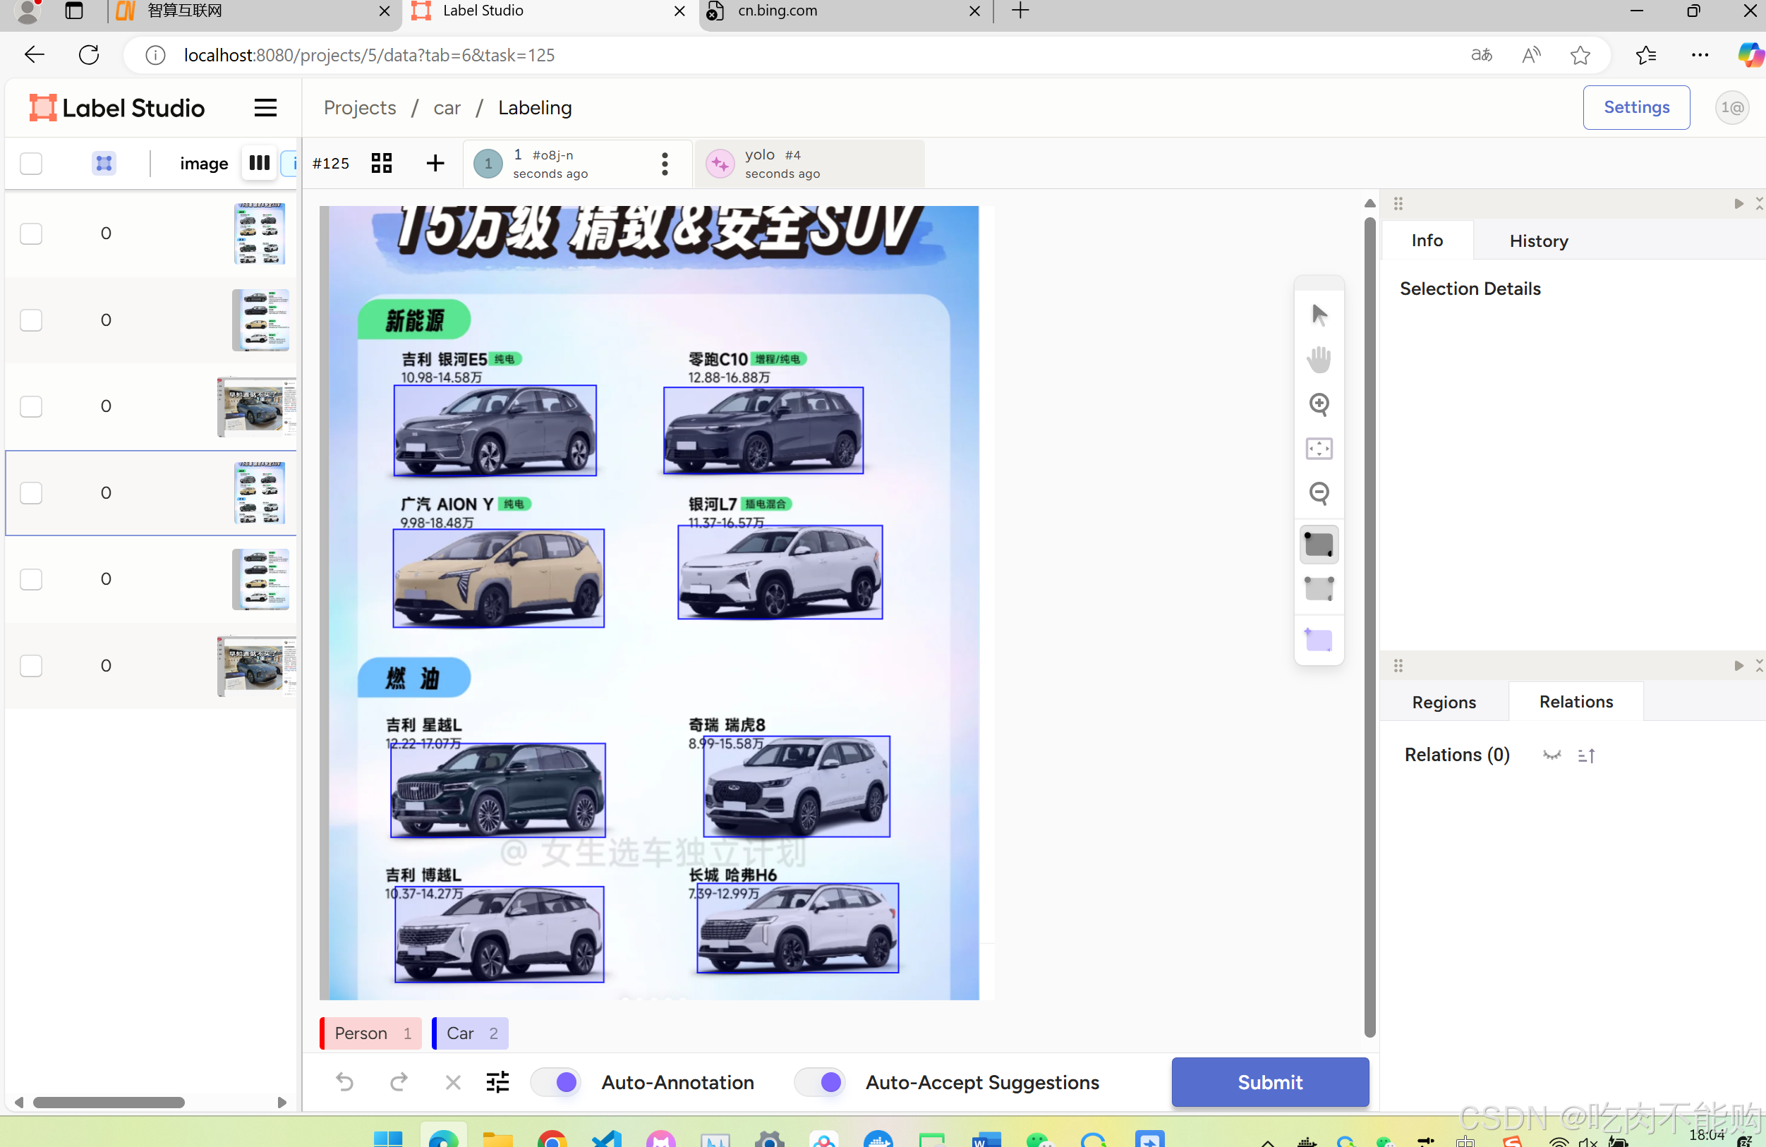Reset annotation changes with X
The width and height of the screenshot is (1766, 1147).
pos(453,1081)
